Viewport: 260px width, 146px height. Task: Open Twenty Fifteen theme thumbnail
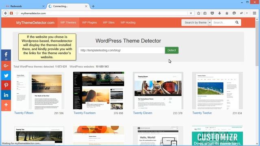(39, 90)
